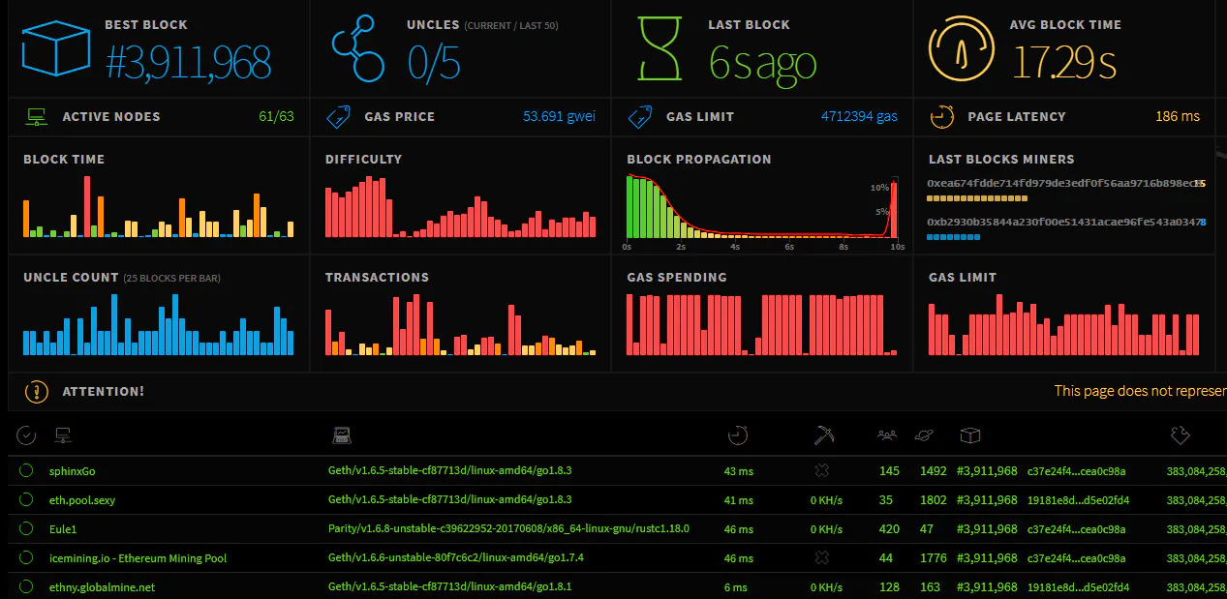The height and width of the screenshot is (599, 1227).
Task: Sort nodes by pinned checkmark column
Action: pos(27,436)
